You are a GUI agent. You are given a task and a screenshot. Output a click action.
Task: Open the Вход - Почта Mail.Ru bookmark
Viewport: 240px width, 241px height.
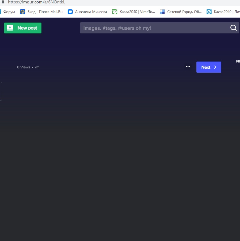pyautogui.click(x=45, y=12)
